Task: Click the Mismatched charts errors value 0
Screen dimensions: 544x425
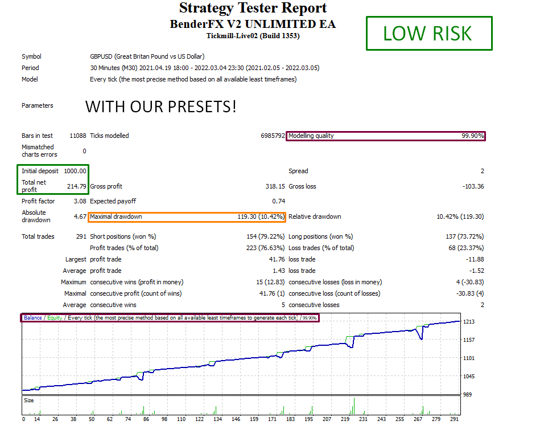Action: 84,151
